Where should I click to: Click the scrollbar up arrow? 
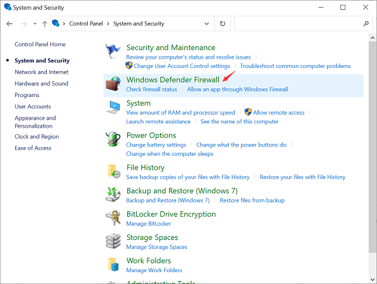pyautogui.click(x=373, y=38)
